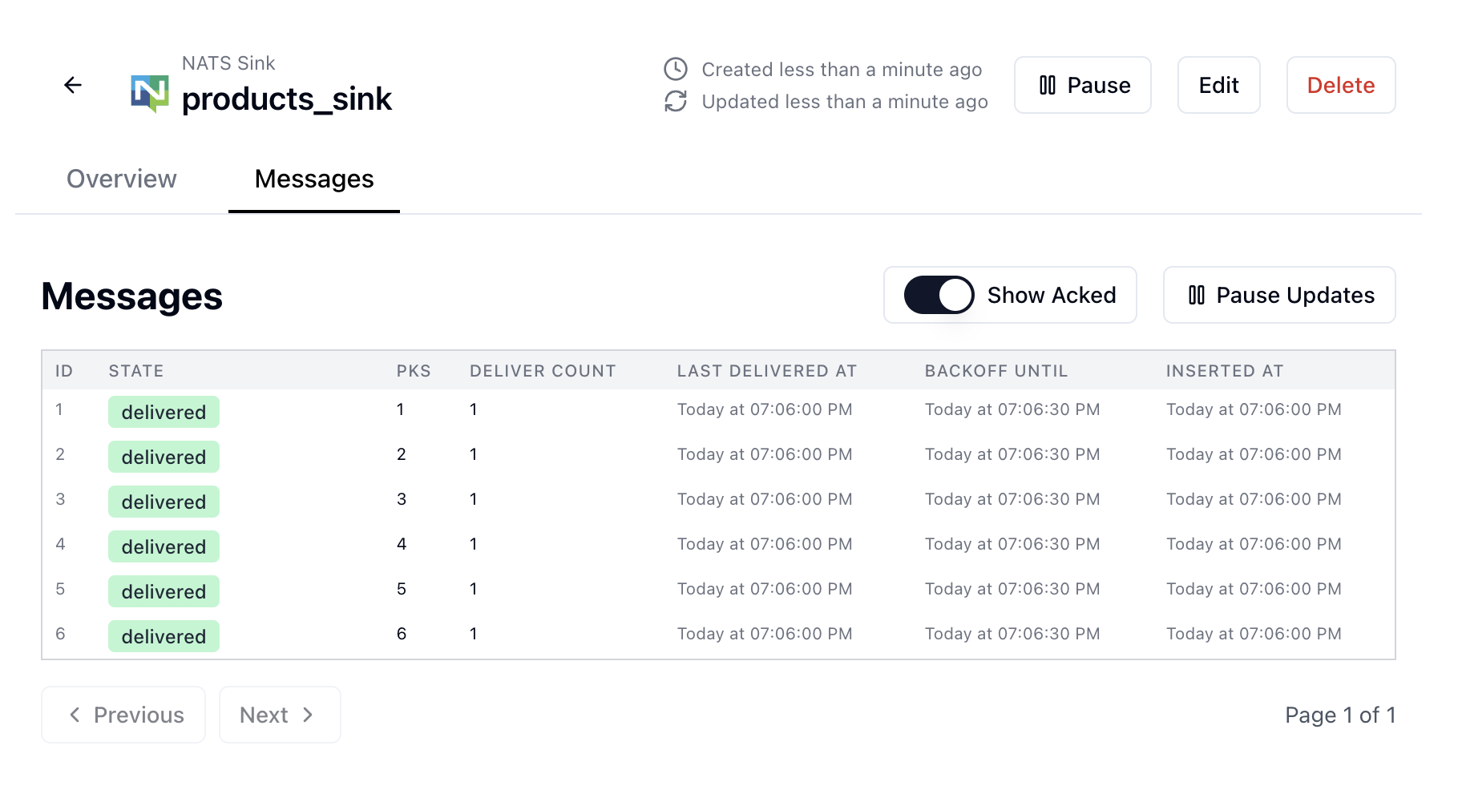Image resolution: width=1462 pixels, height=790 pixels.
Task: Click the delivered badge on message 1
Action: pos(164,412)
